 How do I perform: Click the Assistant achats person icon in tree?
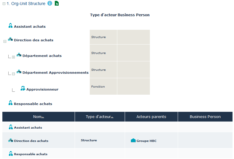(x=11, y=26)
